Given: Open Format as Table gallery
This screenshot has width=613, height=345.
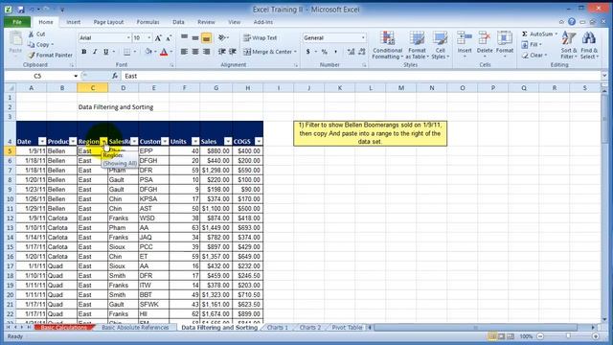Looking at the screenshot, I should click(x=417, y=45).
